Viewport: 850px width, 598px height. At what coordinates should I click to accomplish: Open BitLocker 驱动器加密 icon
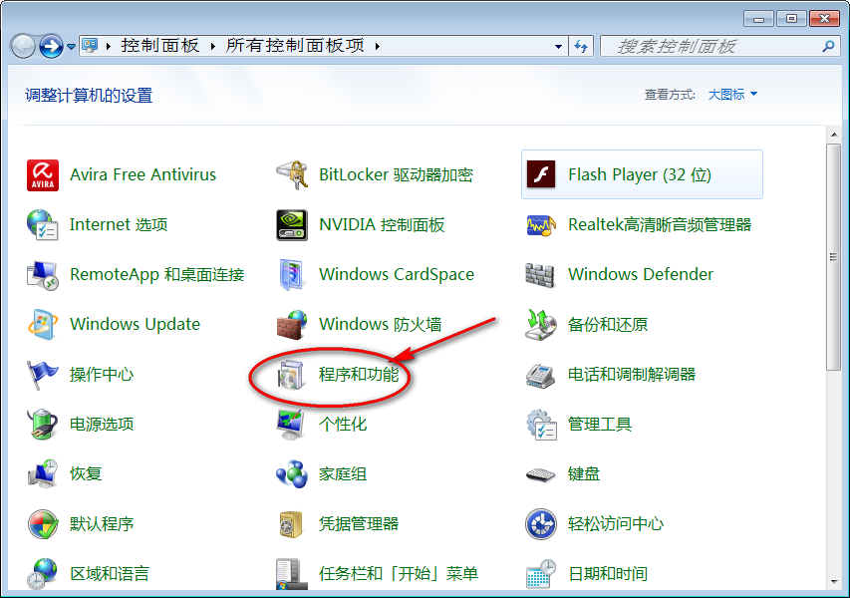(292, 175)
